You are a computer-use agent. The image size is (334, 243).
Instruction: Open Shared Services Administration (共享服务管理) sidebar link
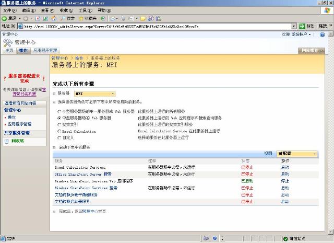click(x=17, y=133)
